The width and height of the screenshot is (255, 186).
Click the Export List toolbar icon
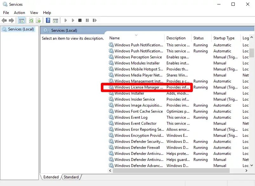coord(38,20)
